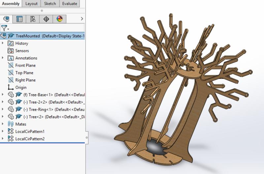Open the ConfigurationManager tab icon
The height and width of the screenshot is (174, 264).
[x=33, y=19]
